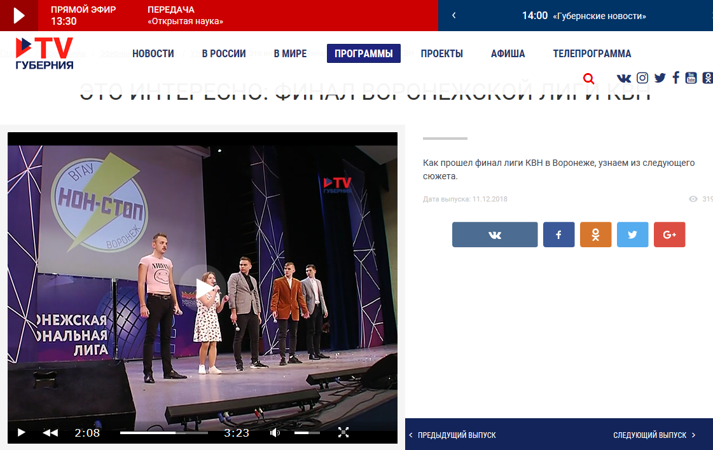This screenshot has height=450, width=713.
Task: Share on Odnoklassniki orange button
Action: (595, 235)
